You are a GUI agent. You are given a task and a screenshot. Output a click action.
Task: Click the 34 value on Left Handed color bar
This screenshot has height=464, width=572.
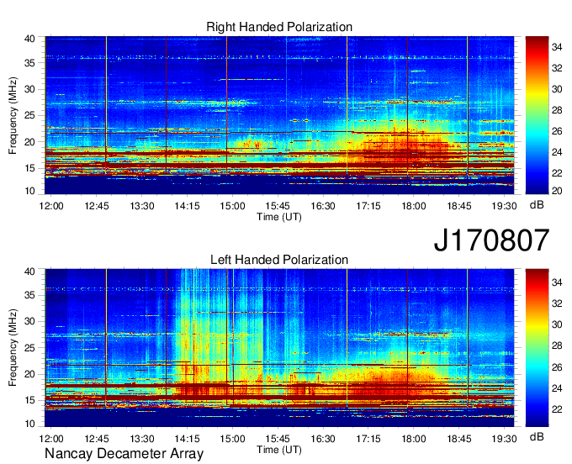click(557, 282)
